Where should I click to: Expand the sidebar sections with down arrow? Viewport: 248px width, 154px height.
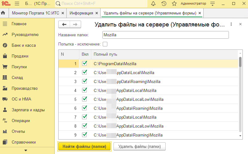26,150
